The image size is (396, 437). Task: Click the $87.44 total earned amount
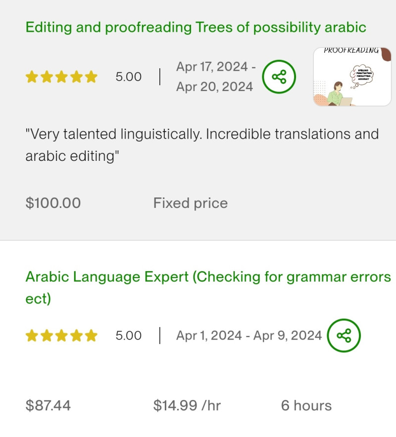[x=48, y=406]
